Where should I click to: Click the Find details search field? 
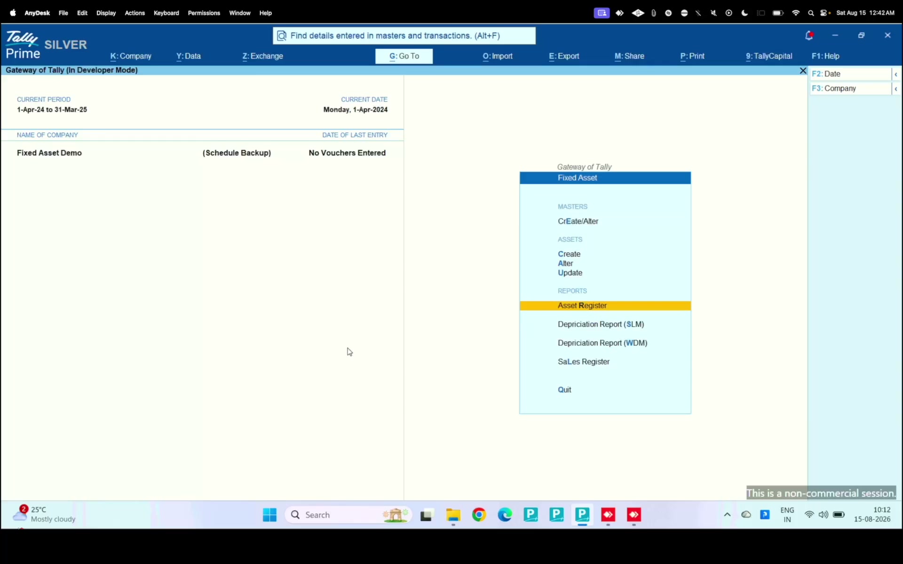(404, 36)
